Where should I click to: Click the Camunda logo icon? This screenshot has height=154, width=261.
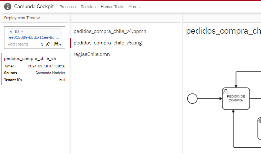pyautogui.click(x=7, y=7)
